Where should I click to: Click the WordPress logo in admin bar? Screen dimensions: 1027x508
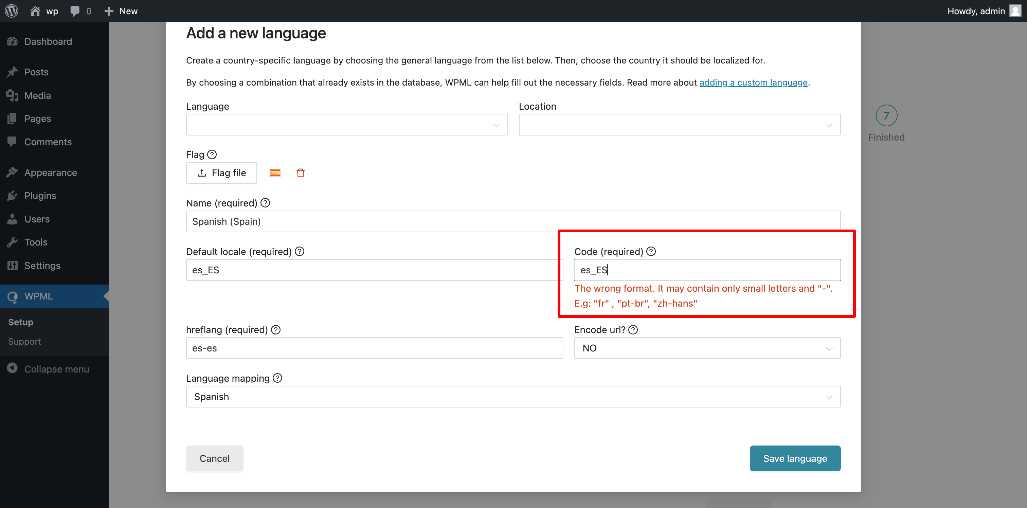pyautogui.click(x=12, y=11)
